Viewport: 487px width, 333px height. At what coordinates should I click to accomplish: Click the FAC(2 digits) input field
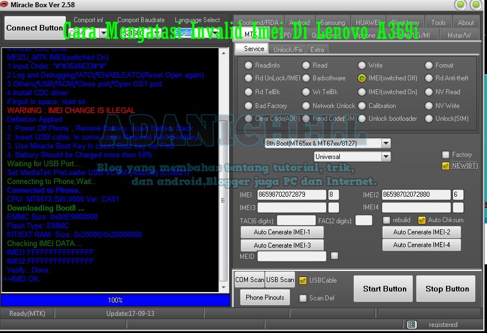tap(364, 221)
